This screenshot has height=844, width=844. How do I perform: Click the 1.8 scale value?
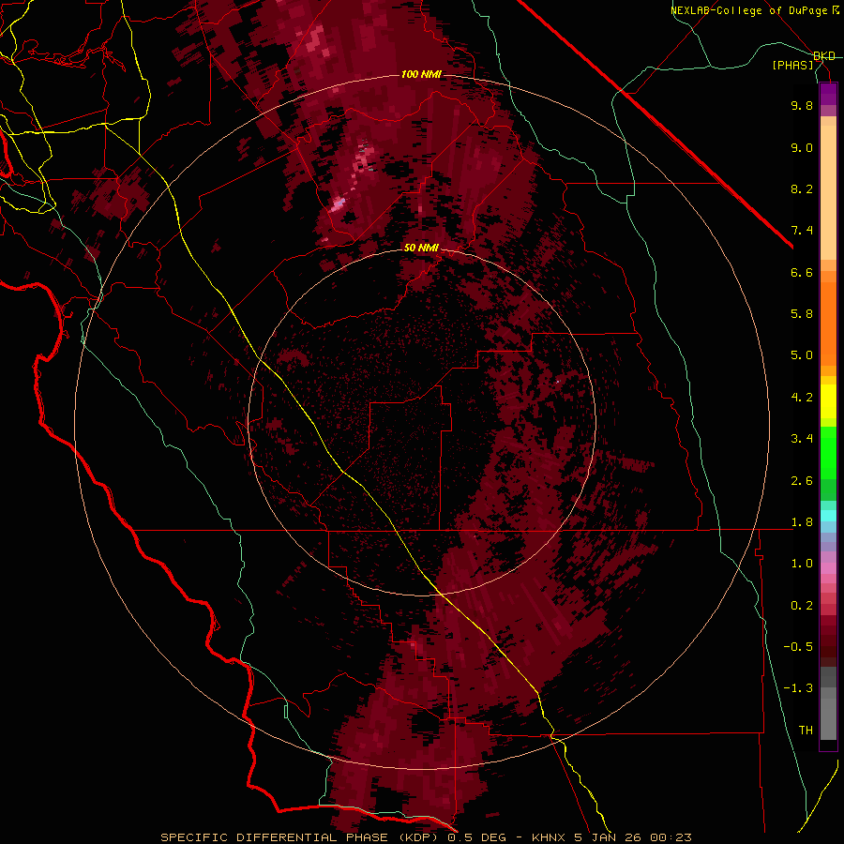point(802,522)
